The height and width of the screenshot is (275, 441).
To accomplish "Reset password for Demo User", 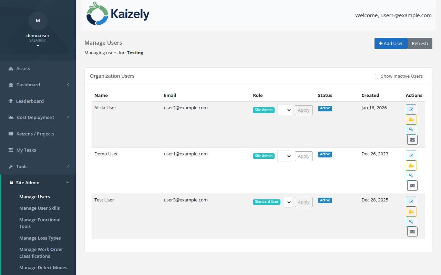I will click(411, 175).
